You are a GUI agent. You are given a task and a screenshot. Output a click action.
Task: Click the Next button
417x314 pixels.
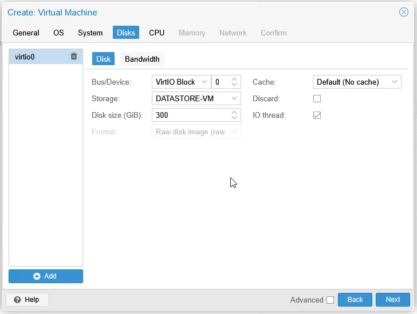click(x=392, y=300)
